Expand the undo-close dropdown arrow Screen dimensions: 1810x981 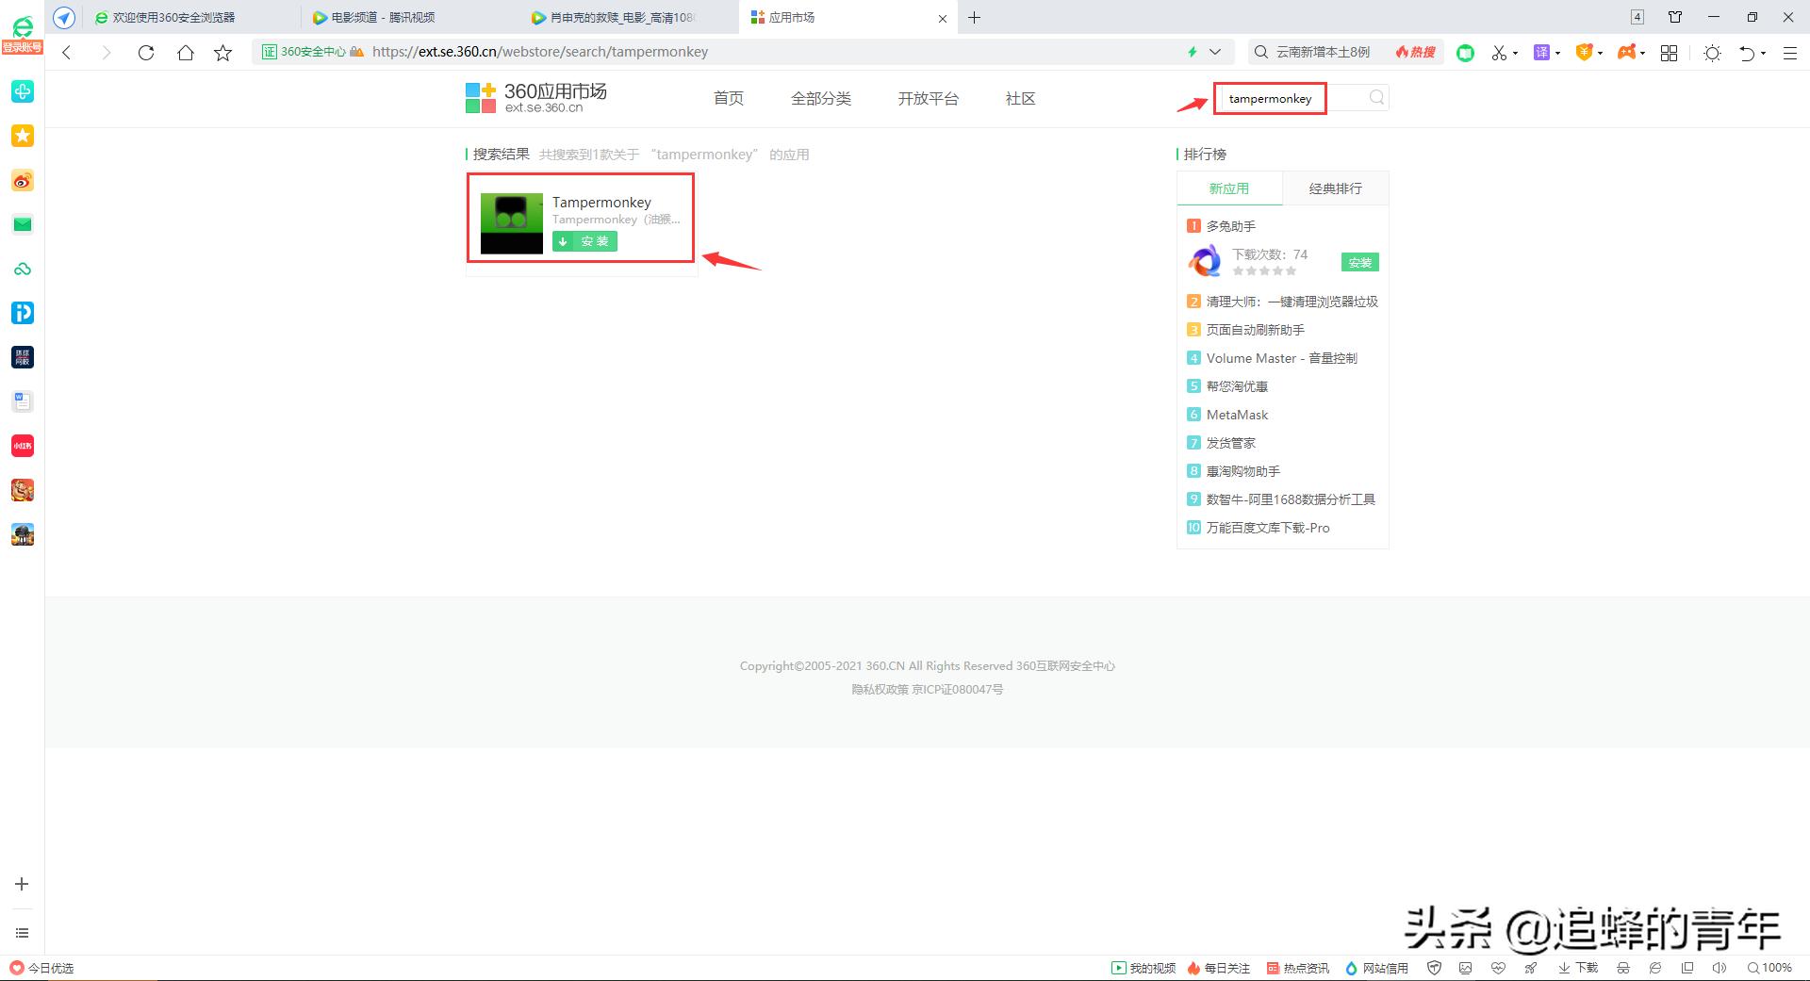pos(1763,53)
